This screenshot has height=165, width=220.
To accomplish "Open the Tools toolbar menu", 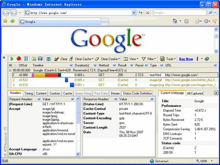I will (168, 59).
